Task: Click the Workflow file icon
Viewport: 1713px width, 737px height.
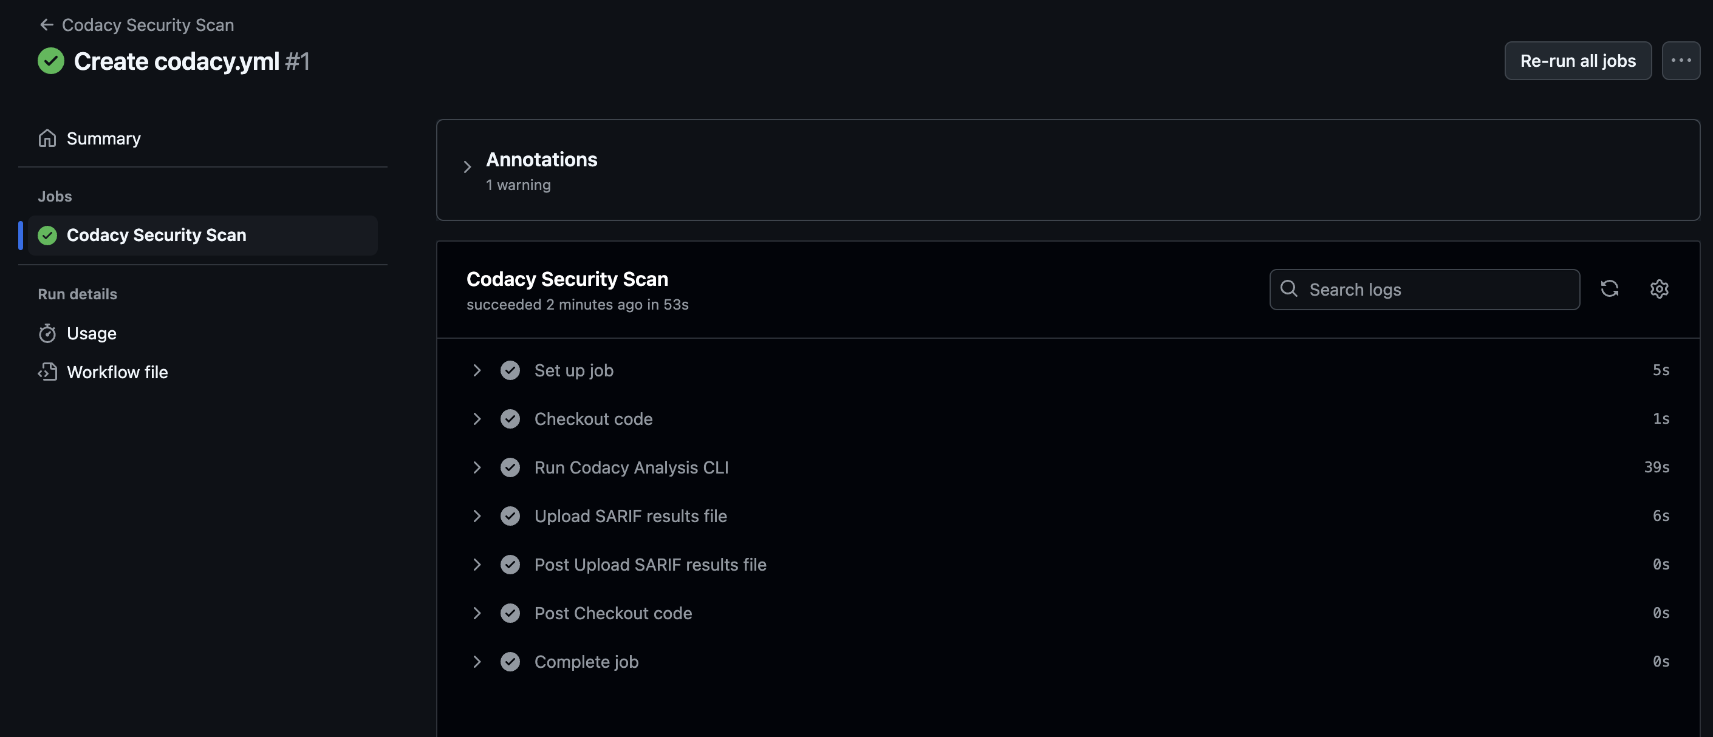Action: [47, 372]
